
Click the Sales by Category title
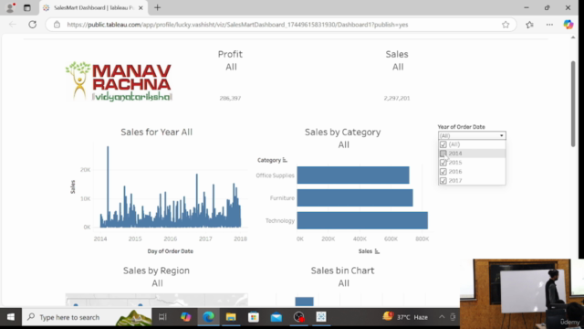[x=343, y=132]
